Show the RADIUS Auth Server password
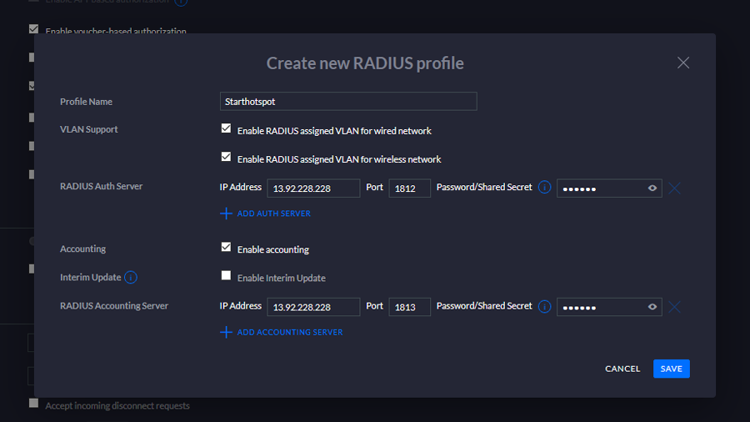 click(x=652, y=188)
